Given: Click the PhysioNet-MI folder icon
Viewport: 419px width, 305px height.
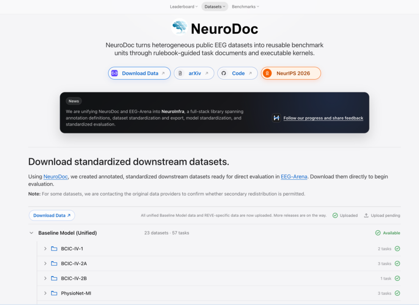Looking at the screenshot, I should [x=54, y=293].
